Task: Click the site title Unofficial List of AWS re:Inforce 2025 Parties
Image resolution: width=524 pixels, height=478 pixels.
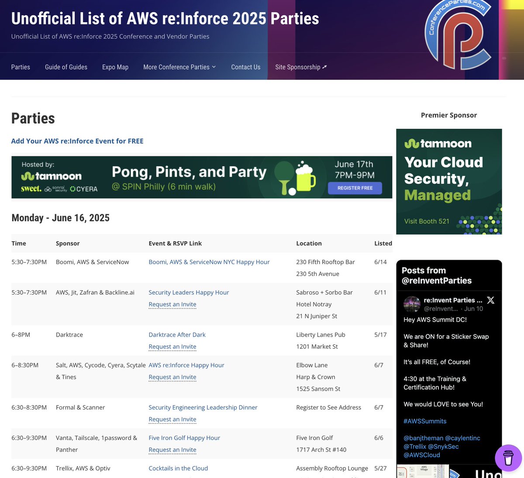Action: point(165,18)
